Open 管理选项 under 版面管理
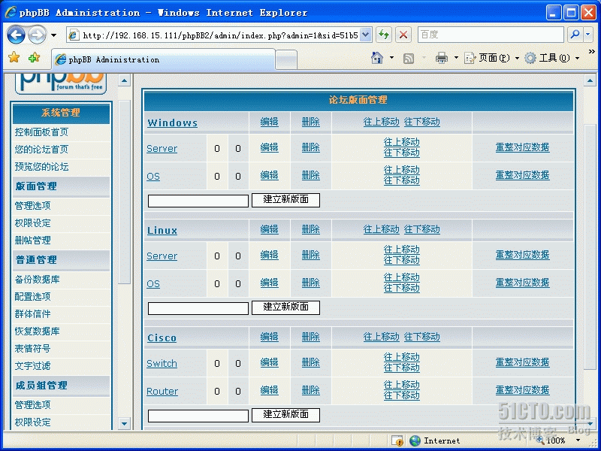This screenshot has height=451, width=601. point(32,206)
